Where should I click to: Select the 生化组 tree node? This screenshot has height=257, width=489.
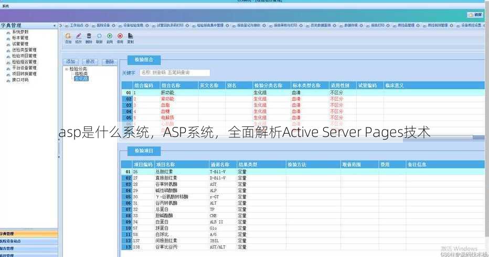pyautogui.click(x=81, y=79)
